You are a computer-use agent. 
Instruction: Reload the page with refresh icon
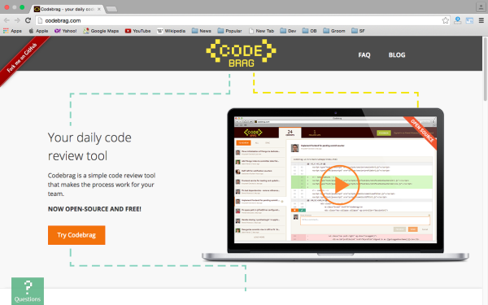point(28,20)
